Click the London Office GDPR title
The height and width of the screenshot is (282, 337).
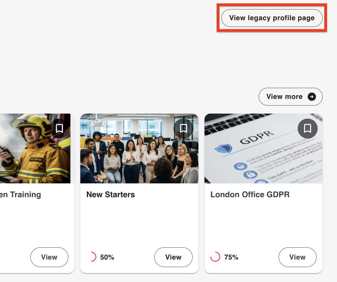(x=250, y=194)
